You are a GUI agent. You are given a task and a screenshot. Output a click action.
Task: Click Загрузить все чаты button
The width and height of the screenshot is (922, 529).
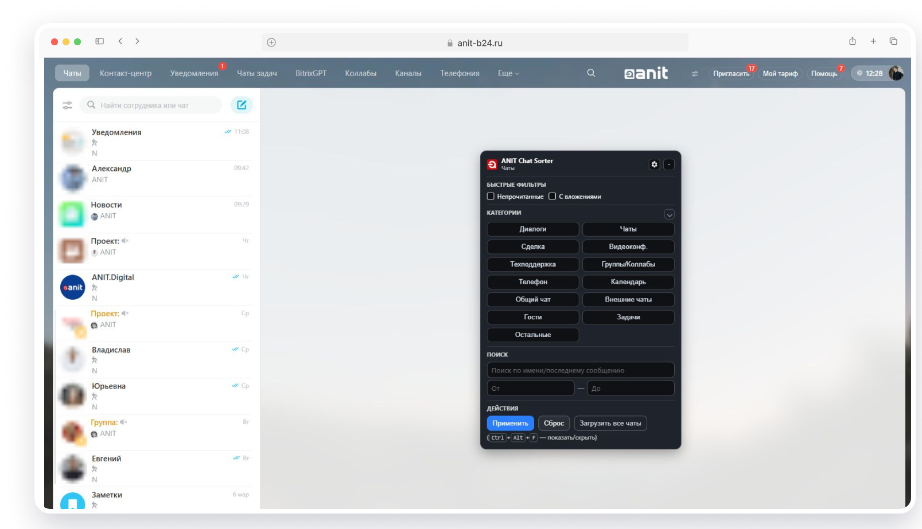[x=610, y=424]
